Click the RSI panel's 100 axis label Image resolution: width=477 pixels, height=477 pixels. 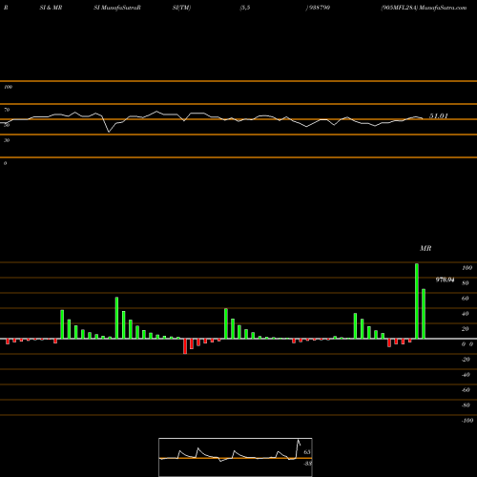tap(8, 87)
